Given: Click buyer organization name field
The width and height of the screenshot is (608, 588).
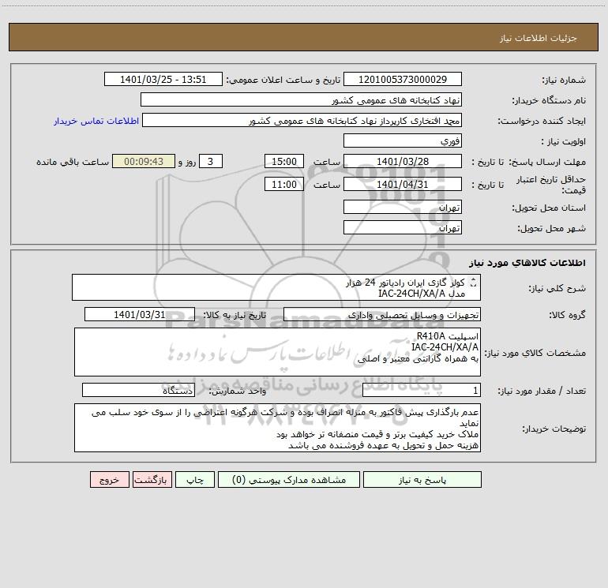Looking at the screenshot, I should click(301, 100).
